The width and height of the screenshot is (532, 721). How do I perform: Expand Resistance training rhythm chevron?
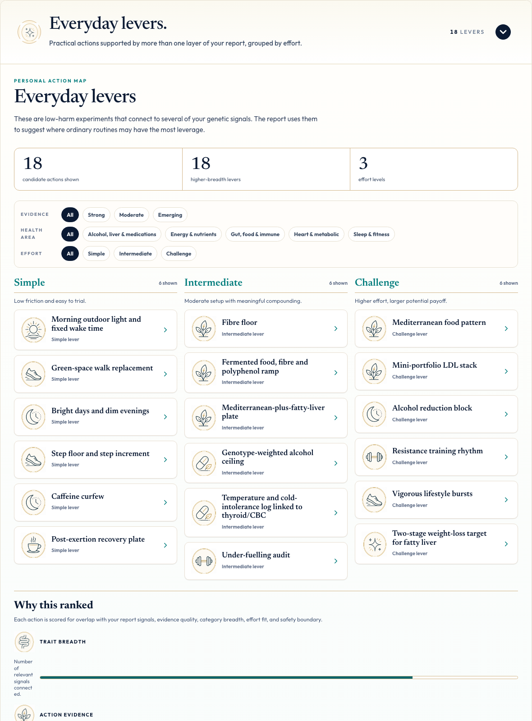[506, 457]
